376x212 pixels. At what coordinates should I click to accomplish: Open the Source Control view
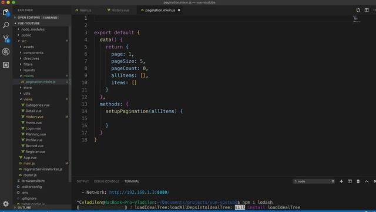click(6, 38)
